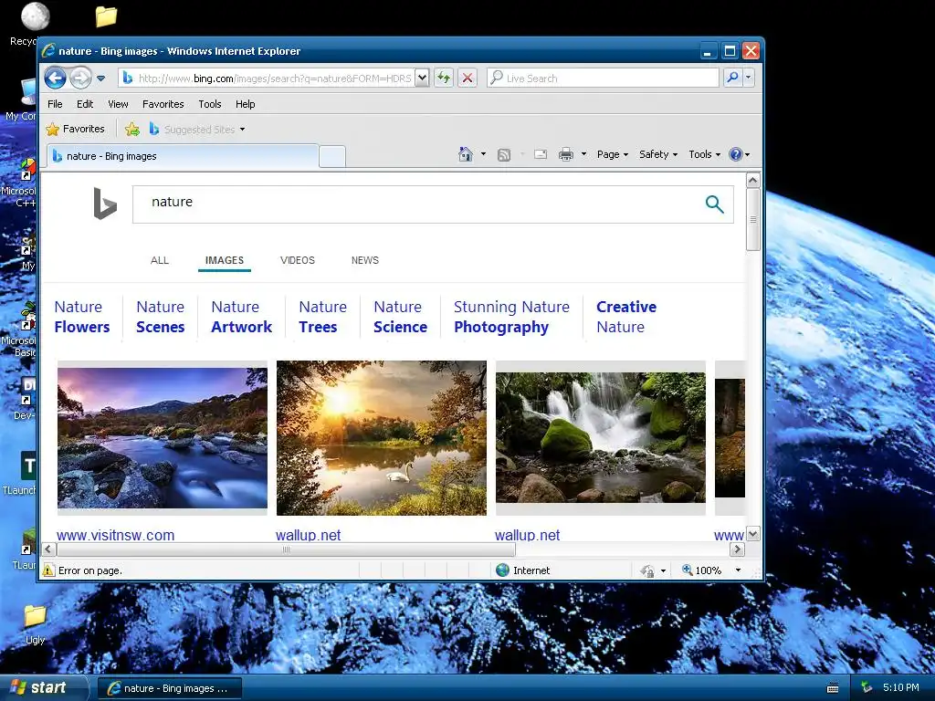Screen dimensions: 935x701
Task: Click the Live Search magnifier button
Action: (x=732, y=78)
